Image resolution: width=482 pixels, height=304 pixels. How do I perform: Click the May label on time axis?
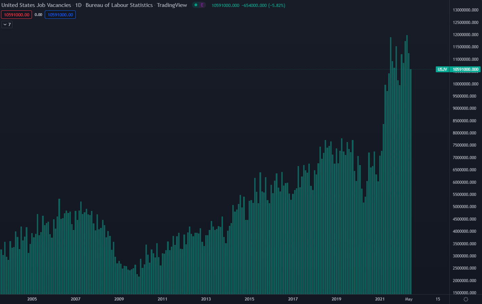coord(409,299)
